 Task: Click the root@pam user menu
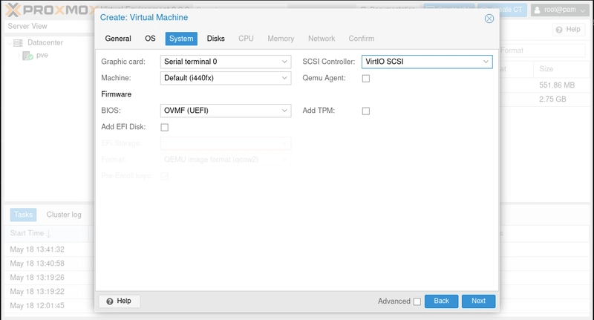click(x=561, y=8)
